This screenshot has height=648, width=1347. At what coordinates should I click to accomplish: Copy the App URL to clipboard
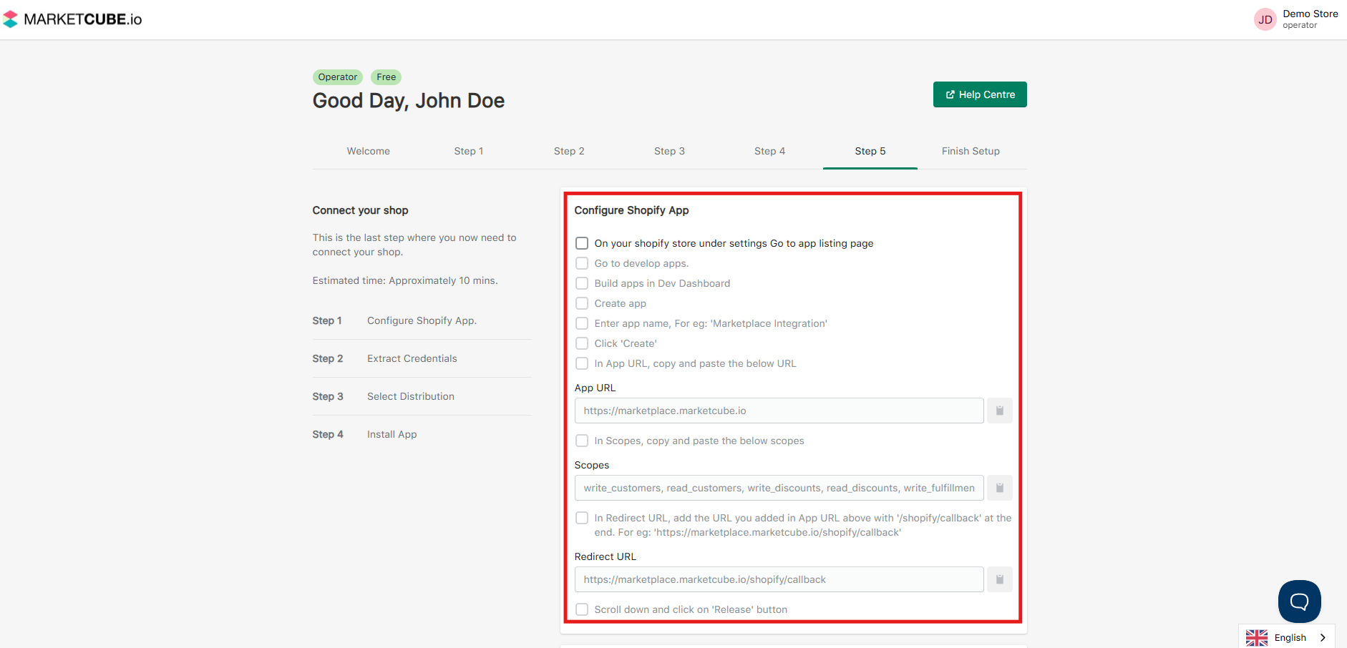pos(999,411)
